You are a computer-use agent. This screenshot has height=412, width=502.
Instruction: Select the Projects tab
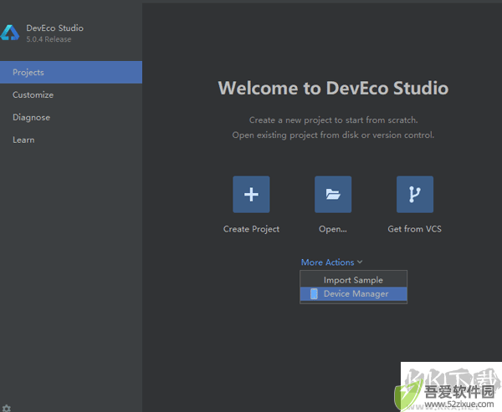pos(71,73)
